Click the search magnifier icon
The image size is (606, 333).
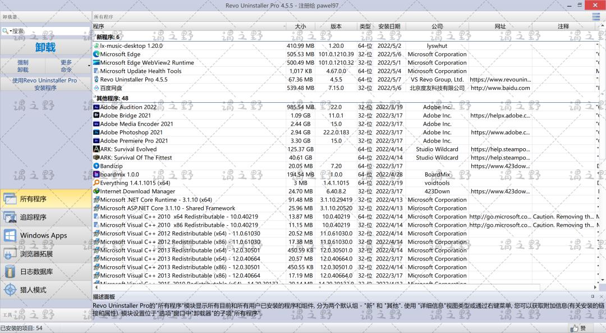click(5, 31)
